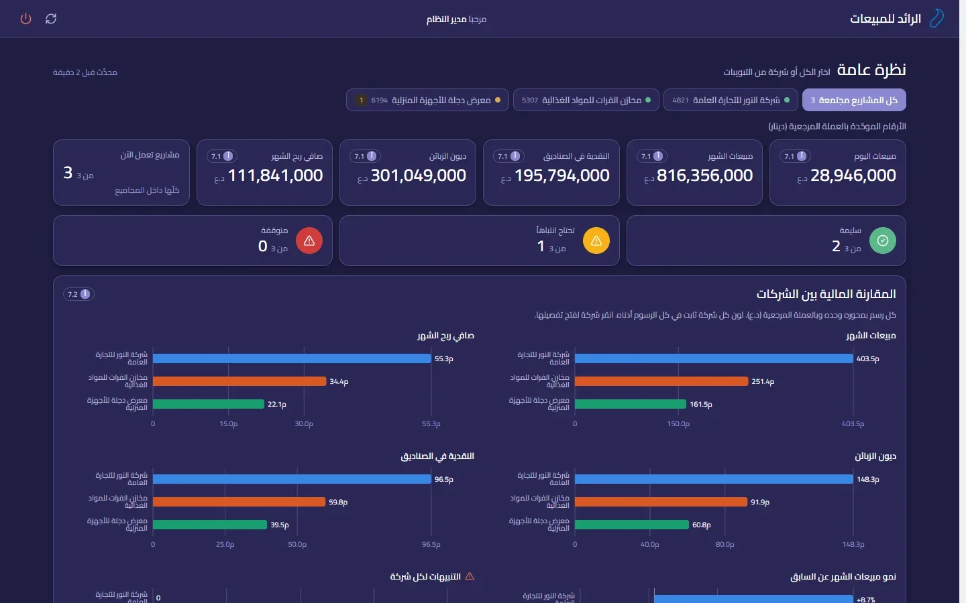Image resolution: width=966 pixels, height=603 pixels.
Task: Click the blue +8.7% bar in نمو مبيعات الشهر
Action: click(x=753, y=599)
